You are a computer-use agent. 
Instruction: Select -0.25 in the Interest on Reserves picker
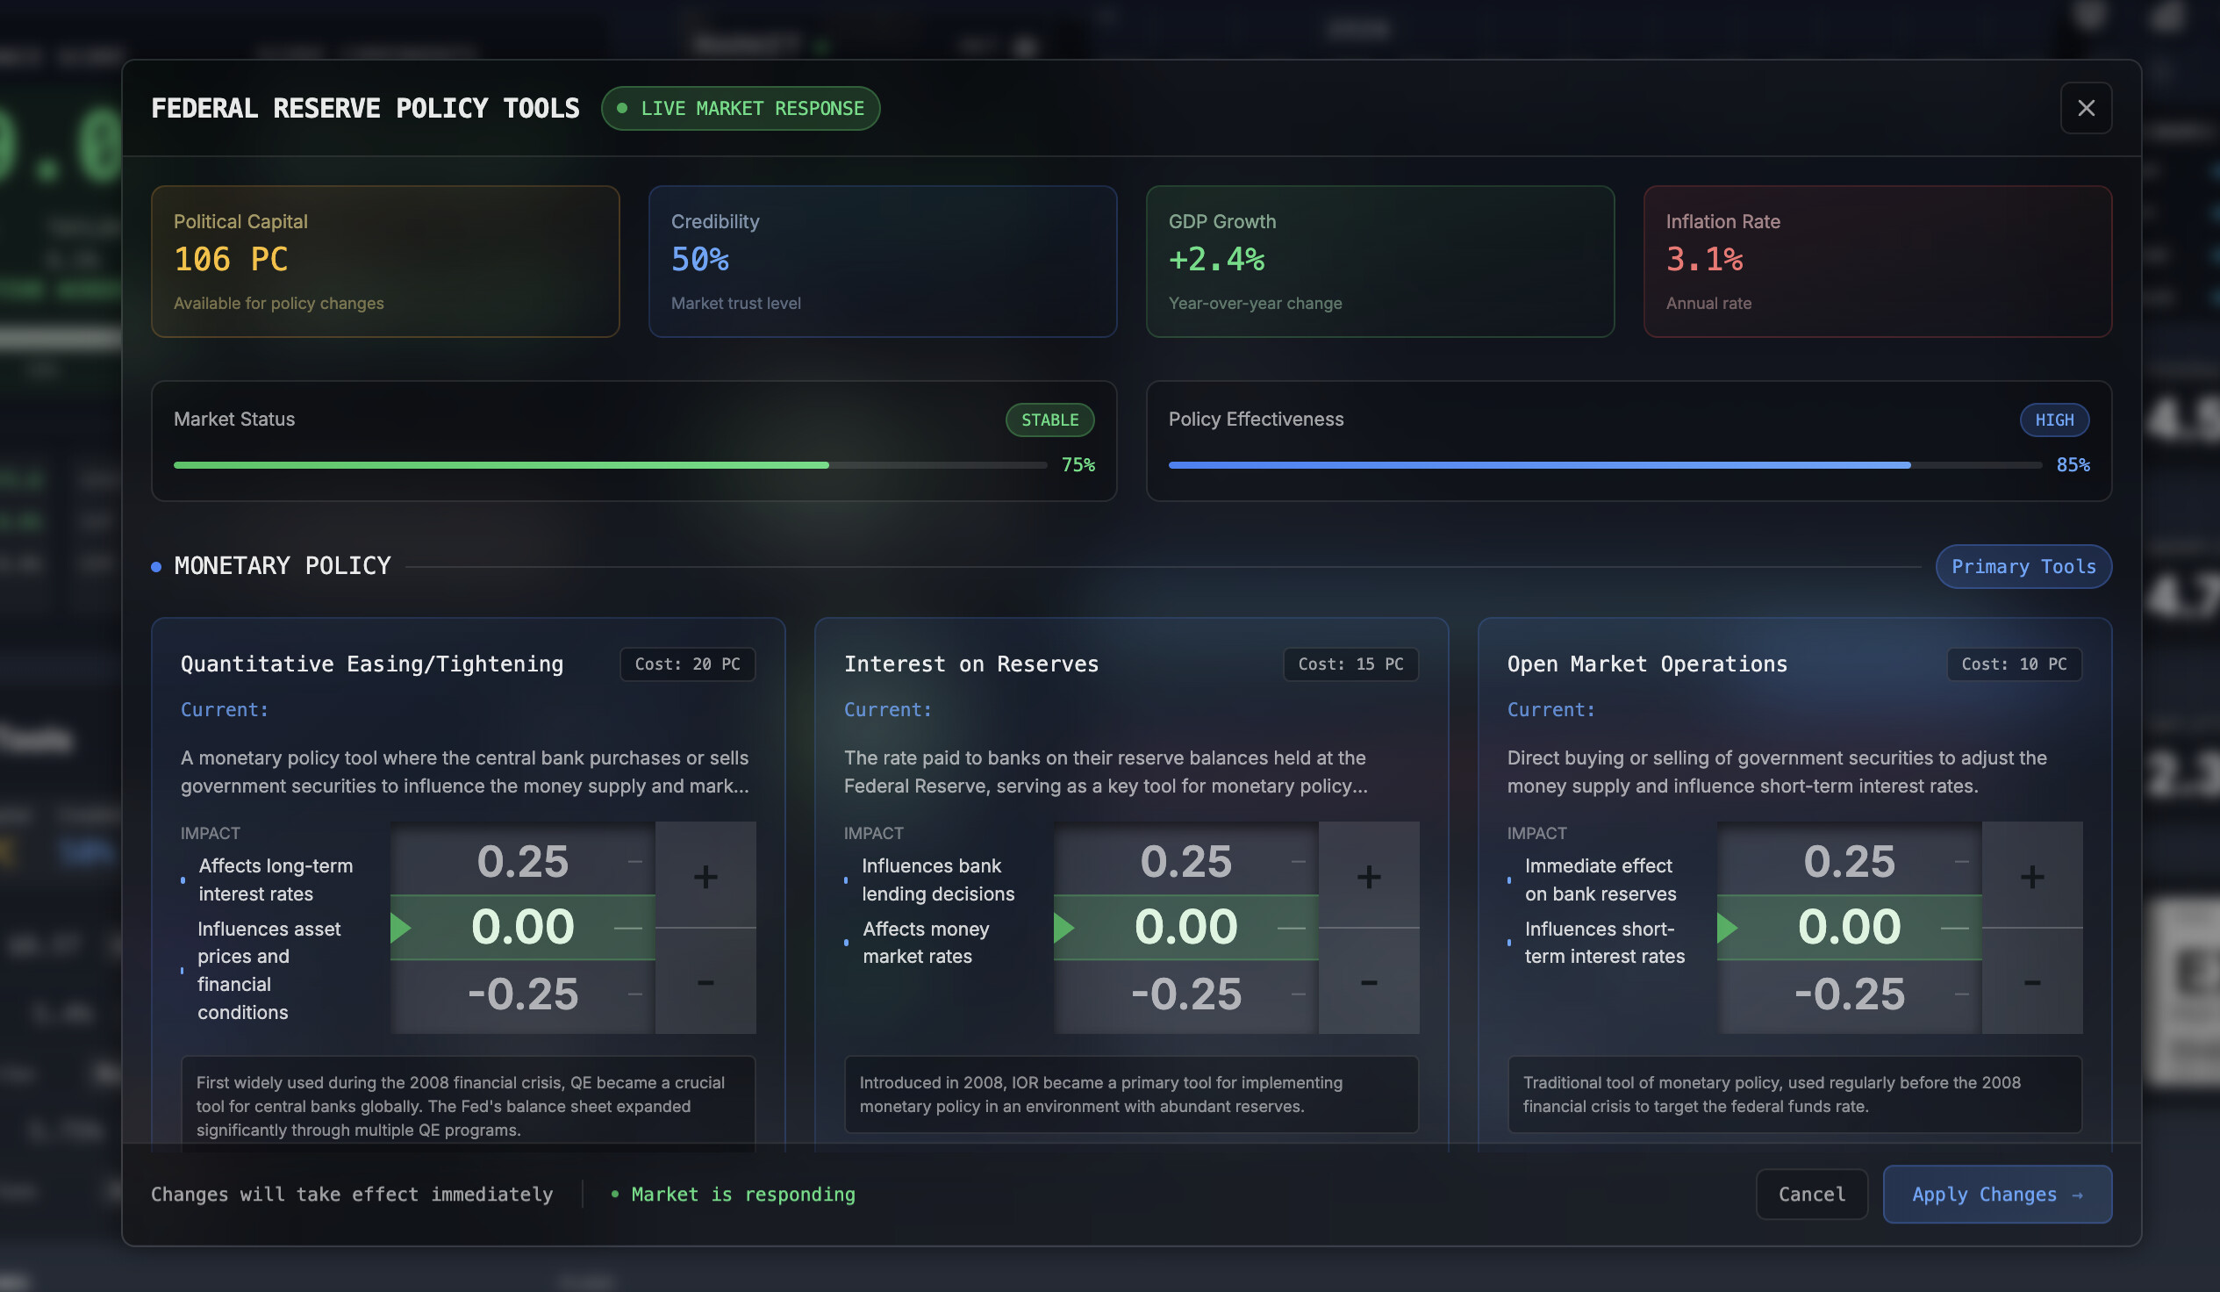click(x=1185, y=994)
